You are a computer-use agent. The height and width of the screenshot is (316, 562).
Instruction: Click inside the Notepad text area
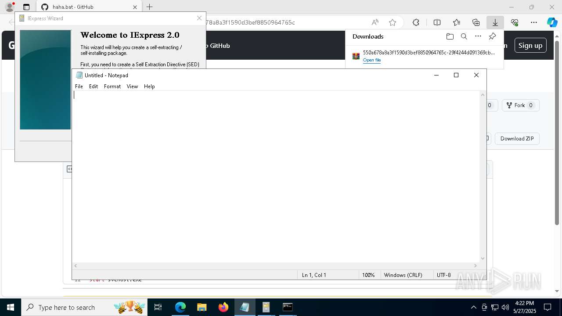pos(276,176)
